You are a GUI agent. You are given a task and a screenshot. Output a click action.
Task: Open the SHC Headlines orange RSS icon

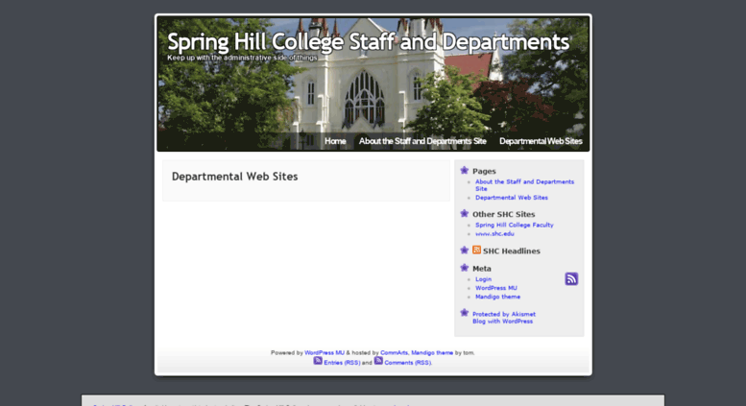coord(477,251)
